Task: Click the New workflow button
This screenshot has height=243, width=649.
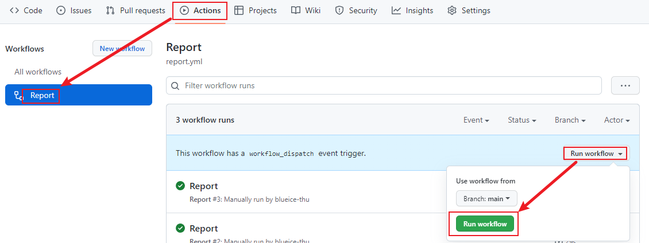Action: click(122, 48)
